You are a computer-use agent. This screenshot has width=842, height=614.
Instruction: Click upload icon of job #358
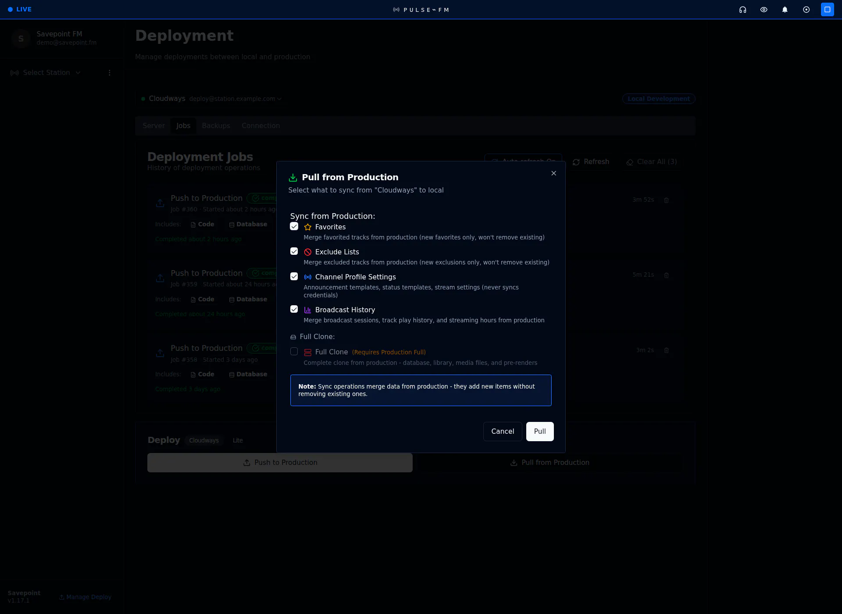pyautogui.click(x=160, y=353)
